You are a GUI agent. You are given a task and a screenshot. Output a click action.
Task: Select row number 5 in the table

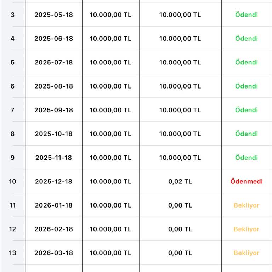pyautogui.click(x=13, y=62)
